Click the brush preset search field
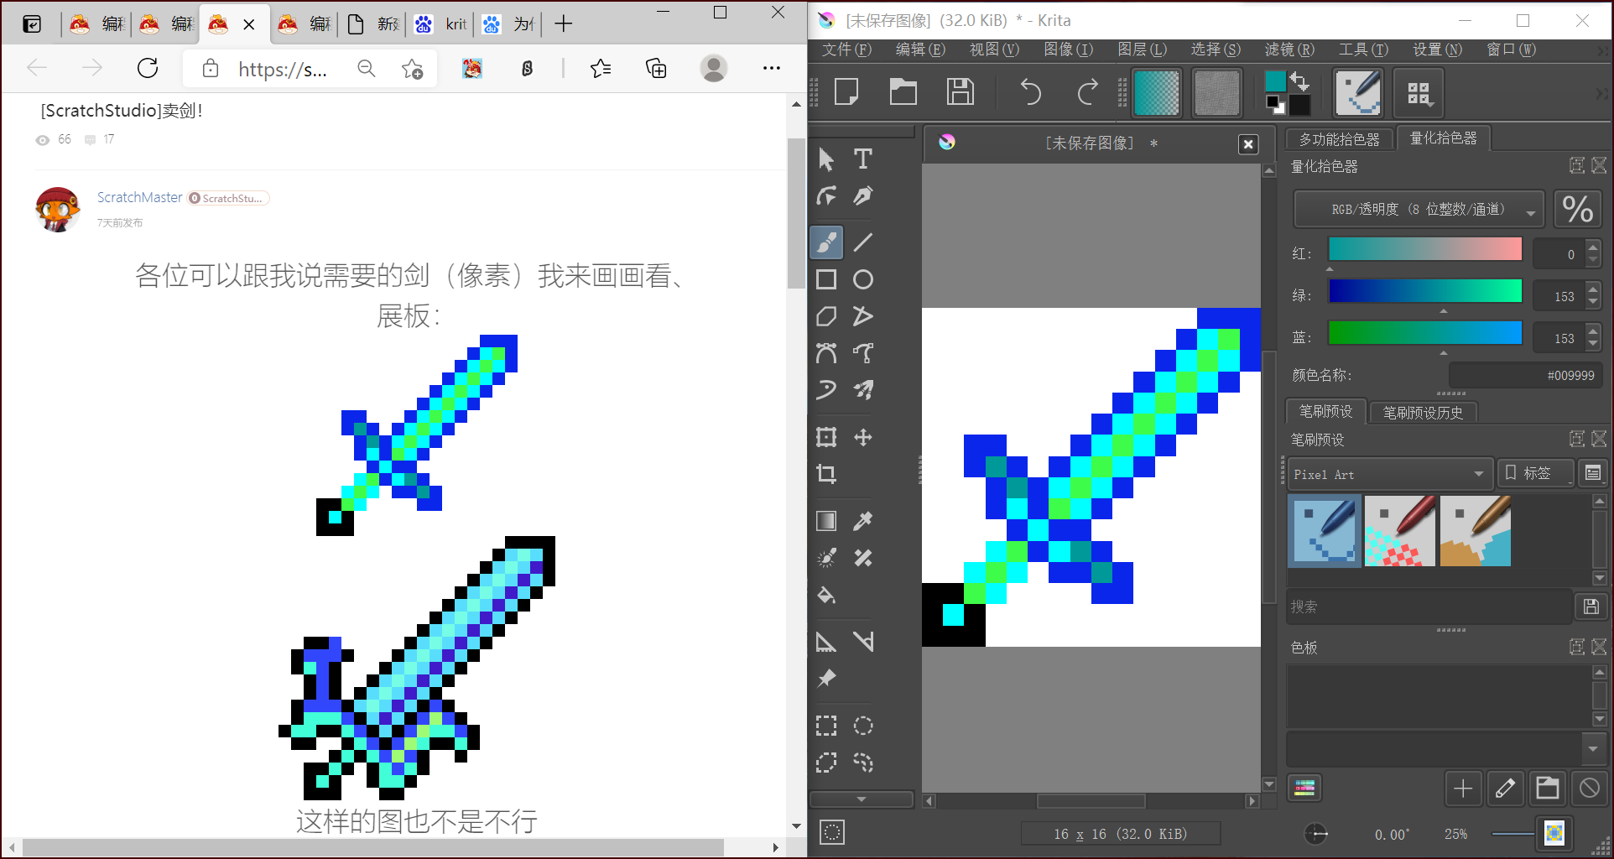 [x=1429, y=607]
